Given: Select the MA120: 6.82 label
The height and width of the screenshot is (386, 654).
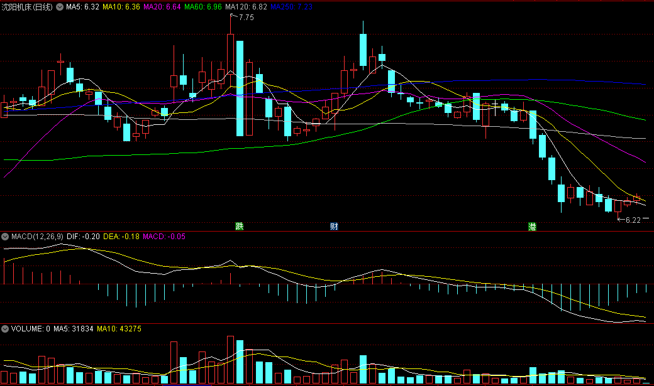Looking at the screenshot, I should 246,7.
